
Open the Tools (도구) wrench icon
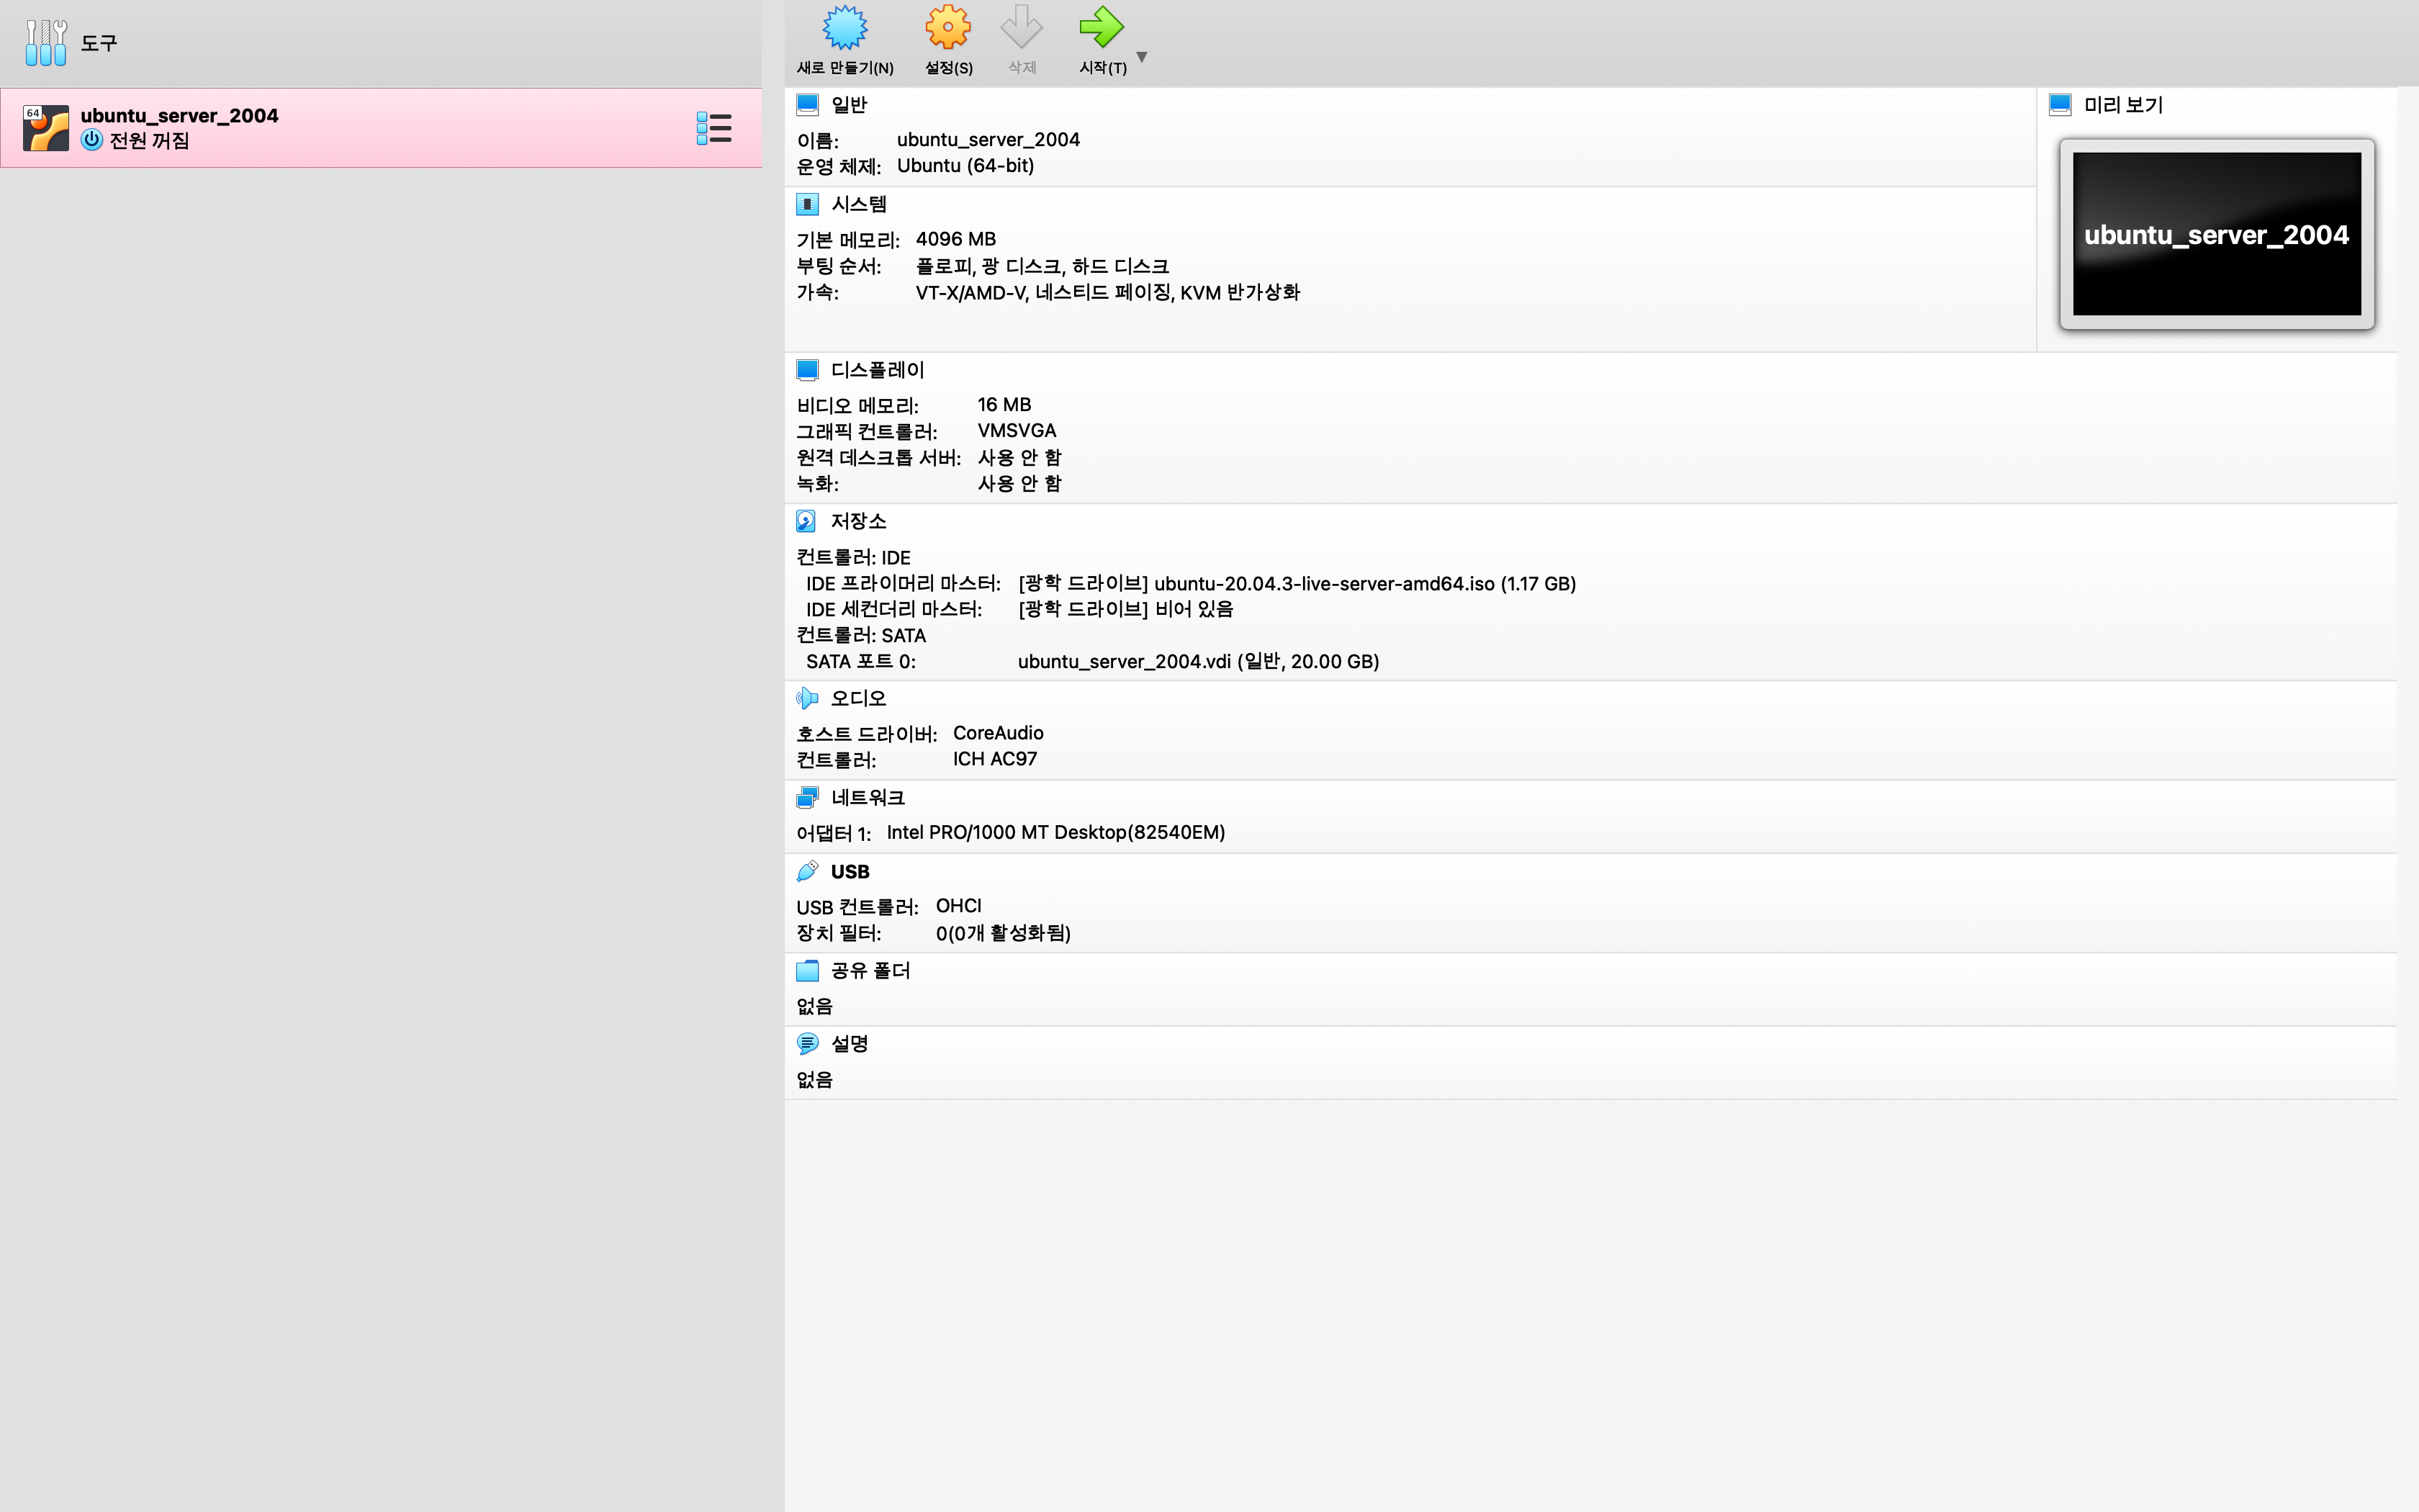(46, 43)
